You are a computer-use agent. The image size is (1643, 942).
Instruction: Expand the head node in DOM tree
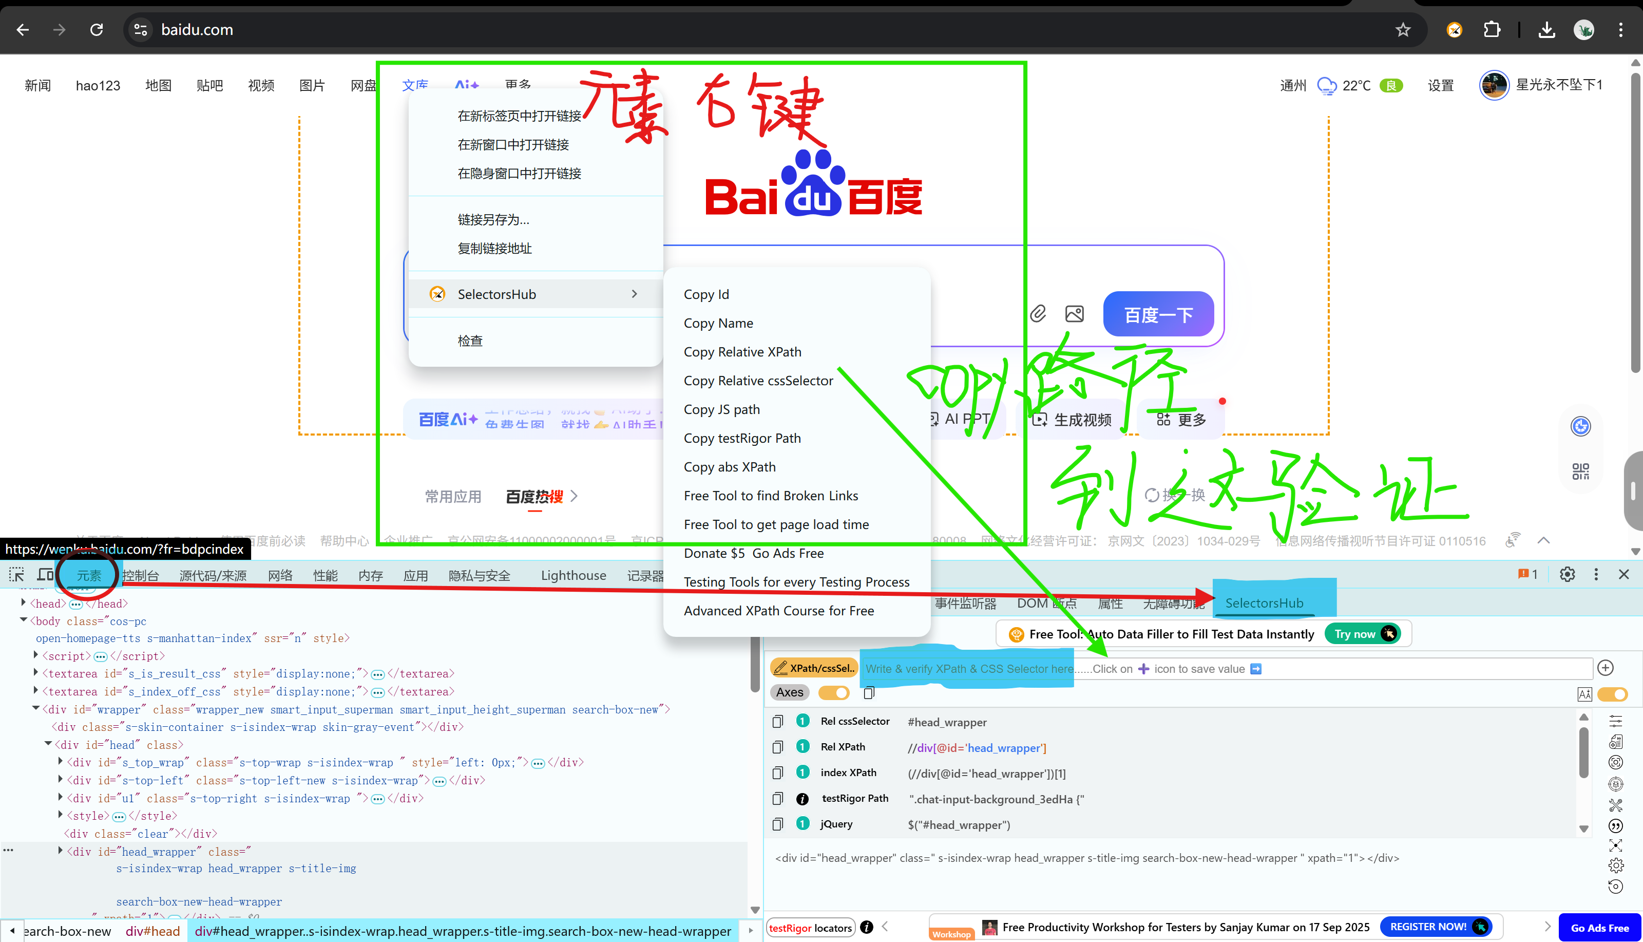[x=23, y=603]
